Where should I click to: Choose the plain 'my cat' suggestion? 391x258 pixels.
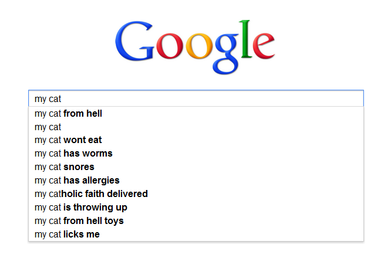(48, 127)
